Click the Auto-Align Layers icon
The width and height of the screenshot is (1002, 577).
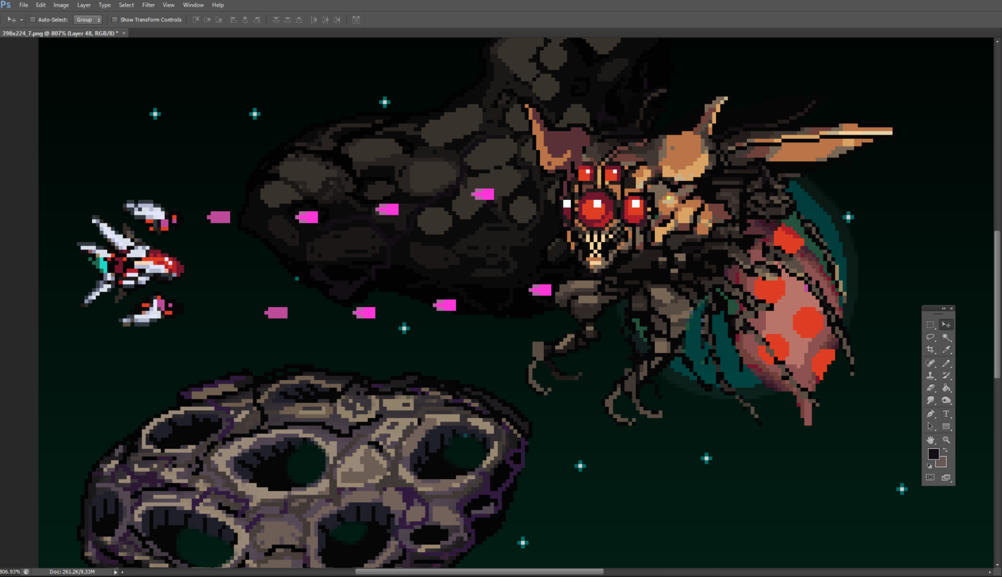(x=356, y=20)
